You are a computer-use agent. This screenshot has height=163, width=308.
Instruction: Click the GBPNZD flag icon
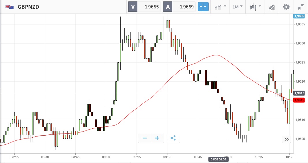[x=10, y=7]
